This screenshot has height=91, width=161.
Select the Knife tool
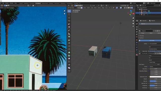(69, 50)
